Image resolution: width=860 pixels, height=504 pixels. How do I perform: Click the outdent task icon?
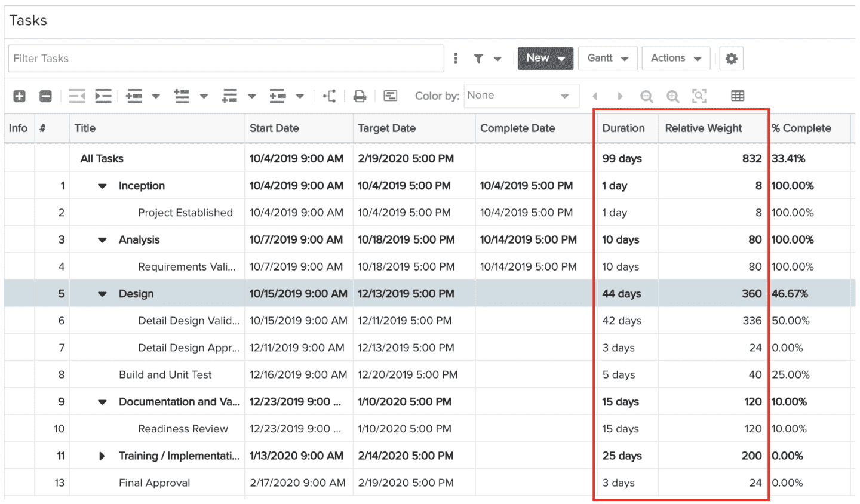(77, 96)
